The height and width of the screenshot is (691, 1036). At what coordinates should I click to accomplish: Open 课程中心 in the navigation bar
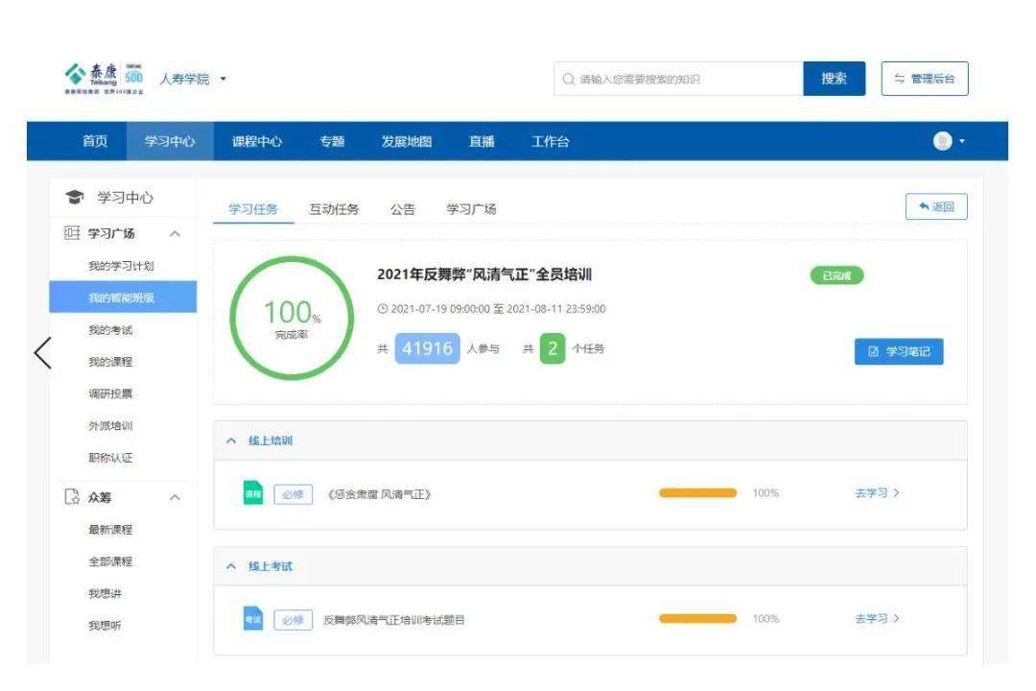[x=257, y=141]
